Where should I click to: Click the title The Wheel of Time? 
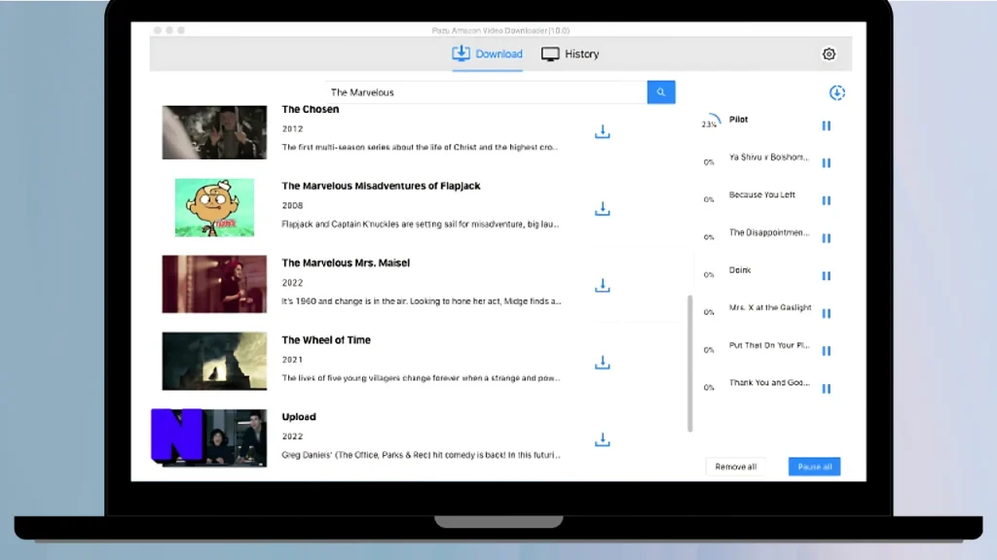(326, 340)
